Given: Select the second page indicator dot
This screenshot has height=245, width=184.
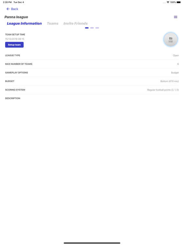Looking at the screenshot, I should (92, 28).
